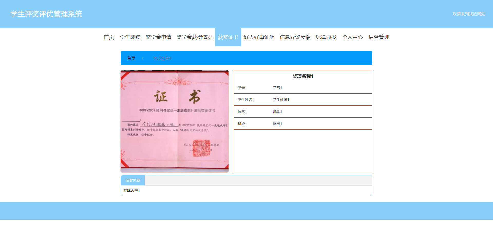This screenshot has width=493, height=233.
Task: Click the 班级: field label
Action: coord(242,124)
